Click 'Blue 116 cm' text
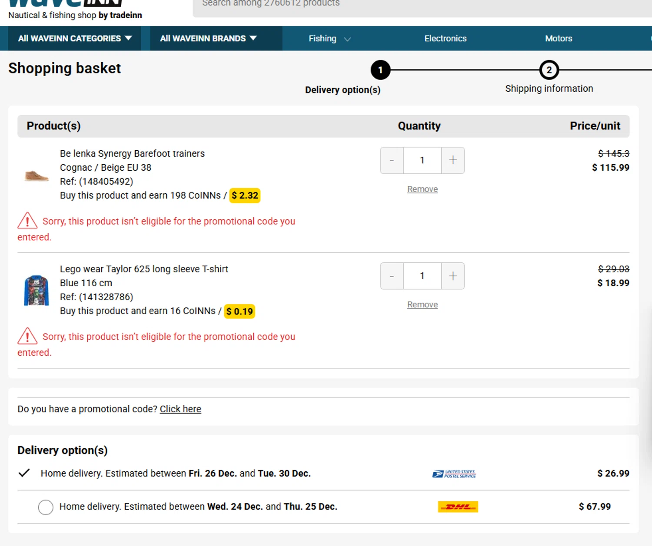Viewport: 652px width, 546px height. pos(86,283)
